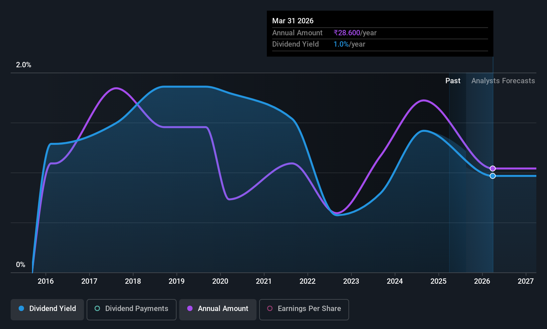
Task: Click the Past region label
Action: pyautogui.click(x=453, y=81)
